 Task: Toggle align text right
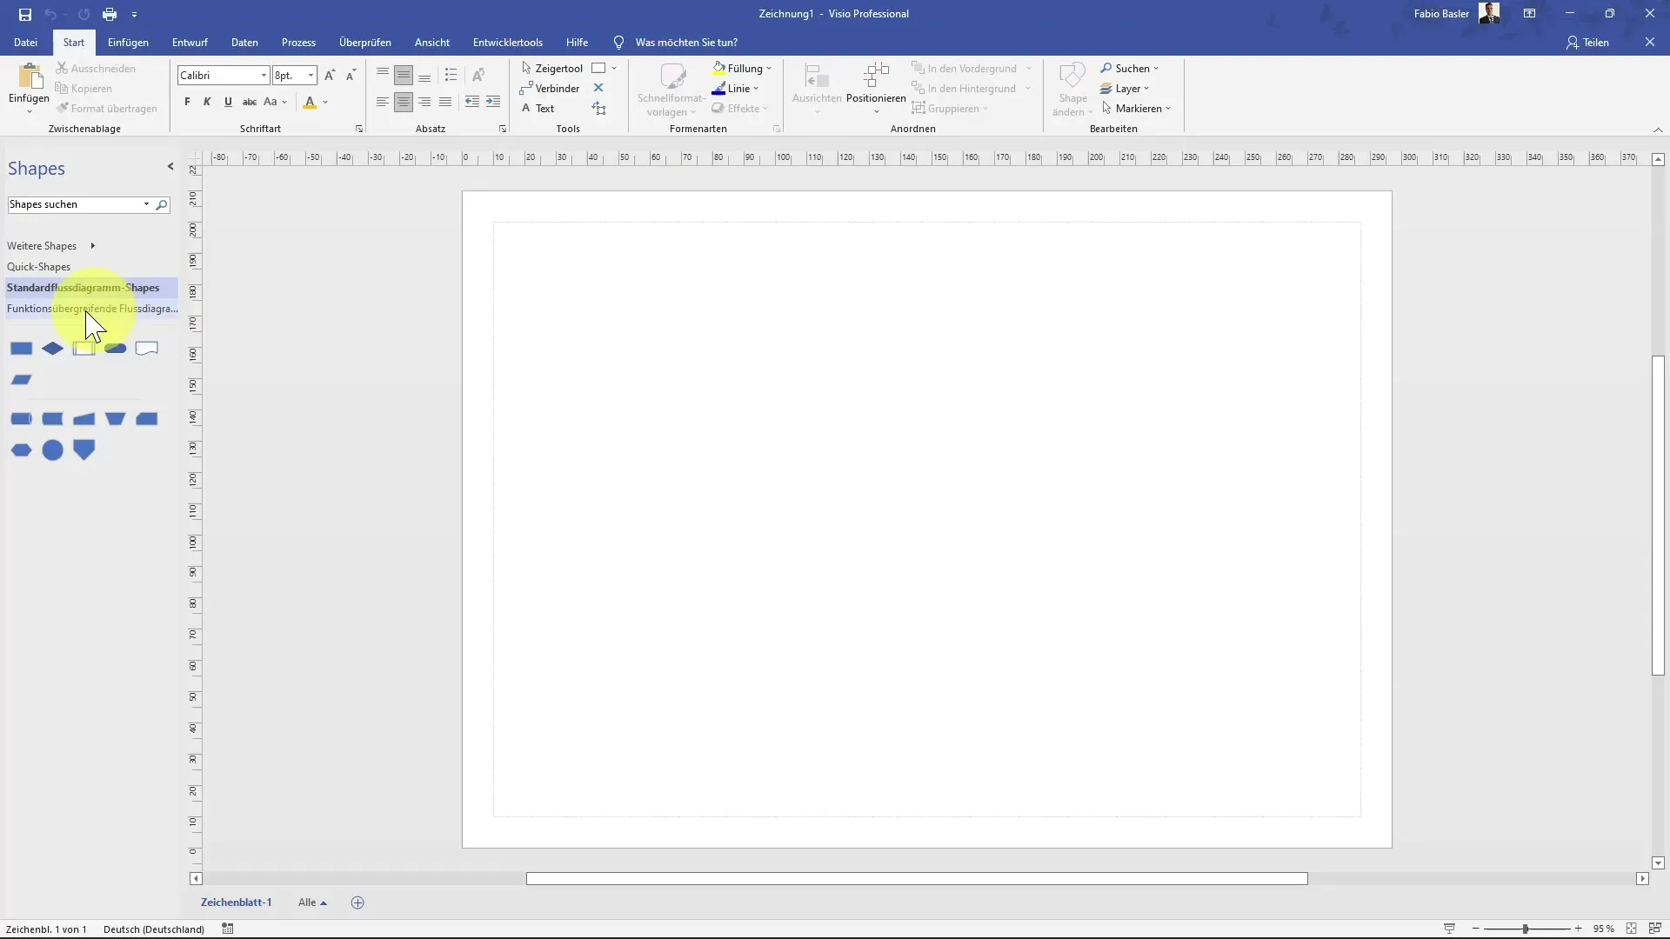click(x=424, y=102)
